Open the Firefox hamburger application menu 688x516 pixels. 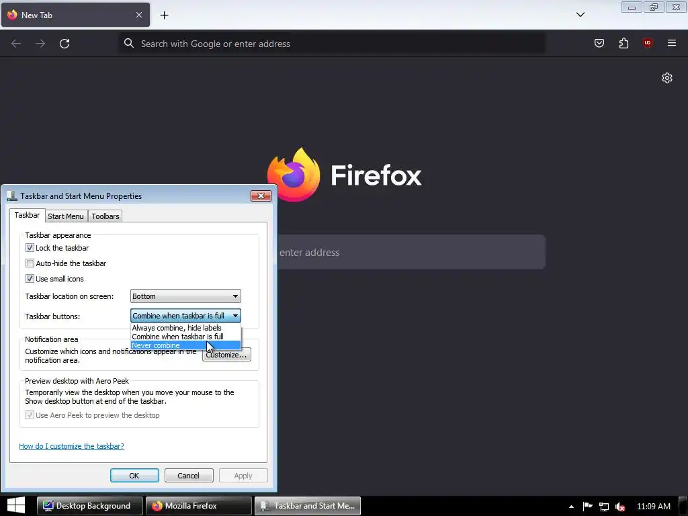pyautogui.click(x=672, y=43)
